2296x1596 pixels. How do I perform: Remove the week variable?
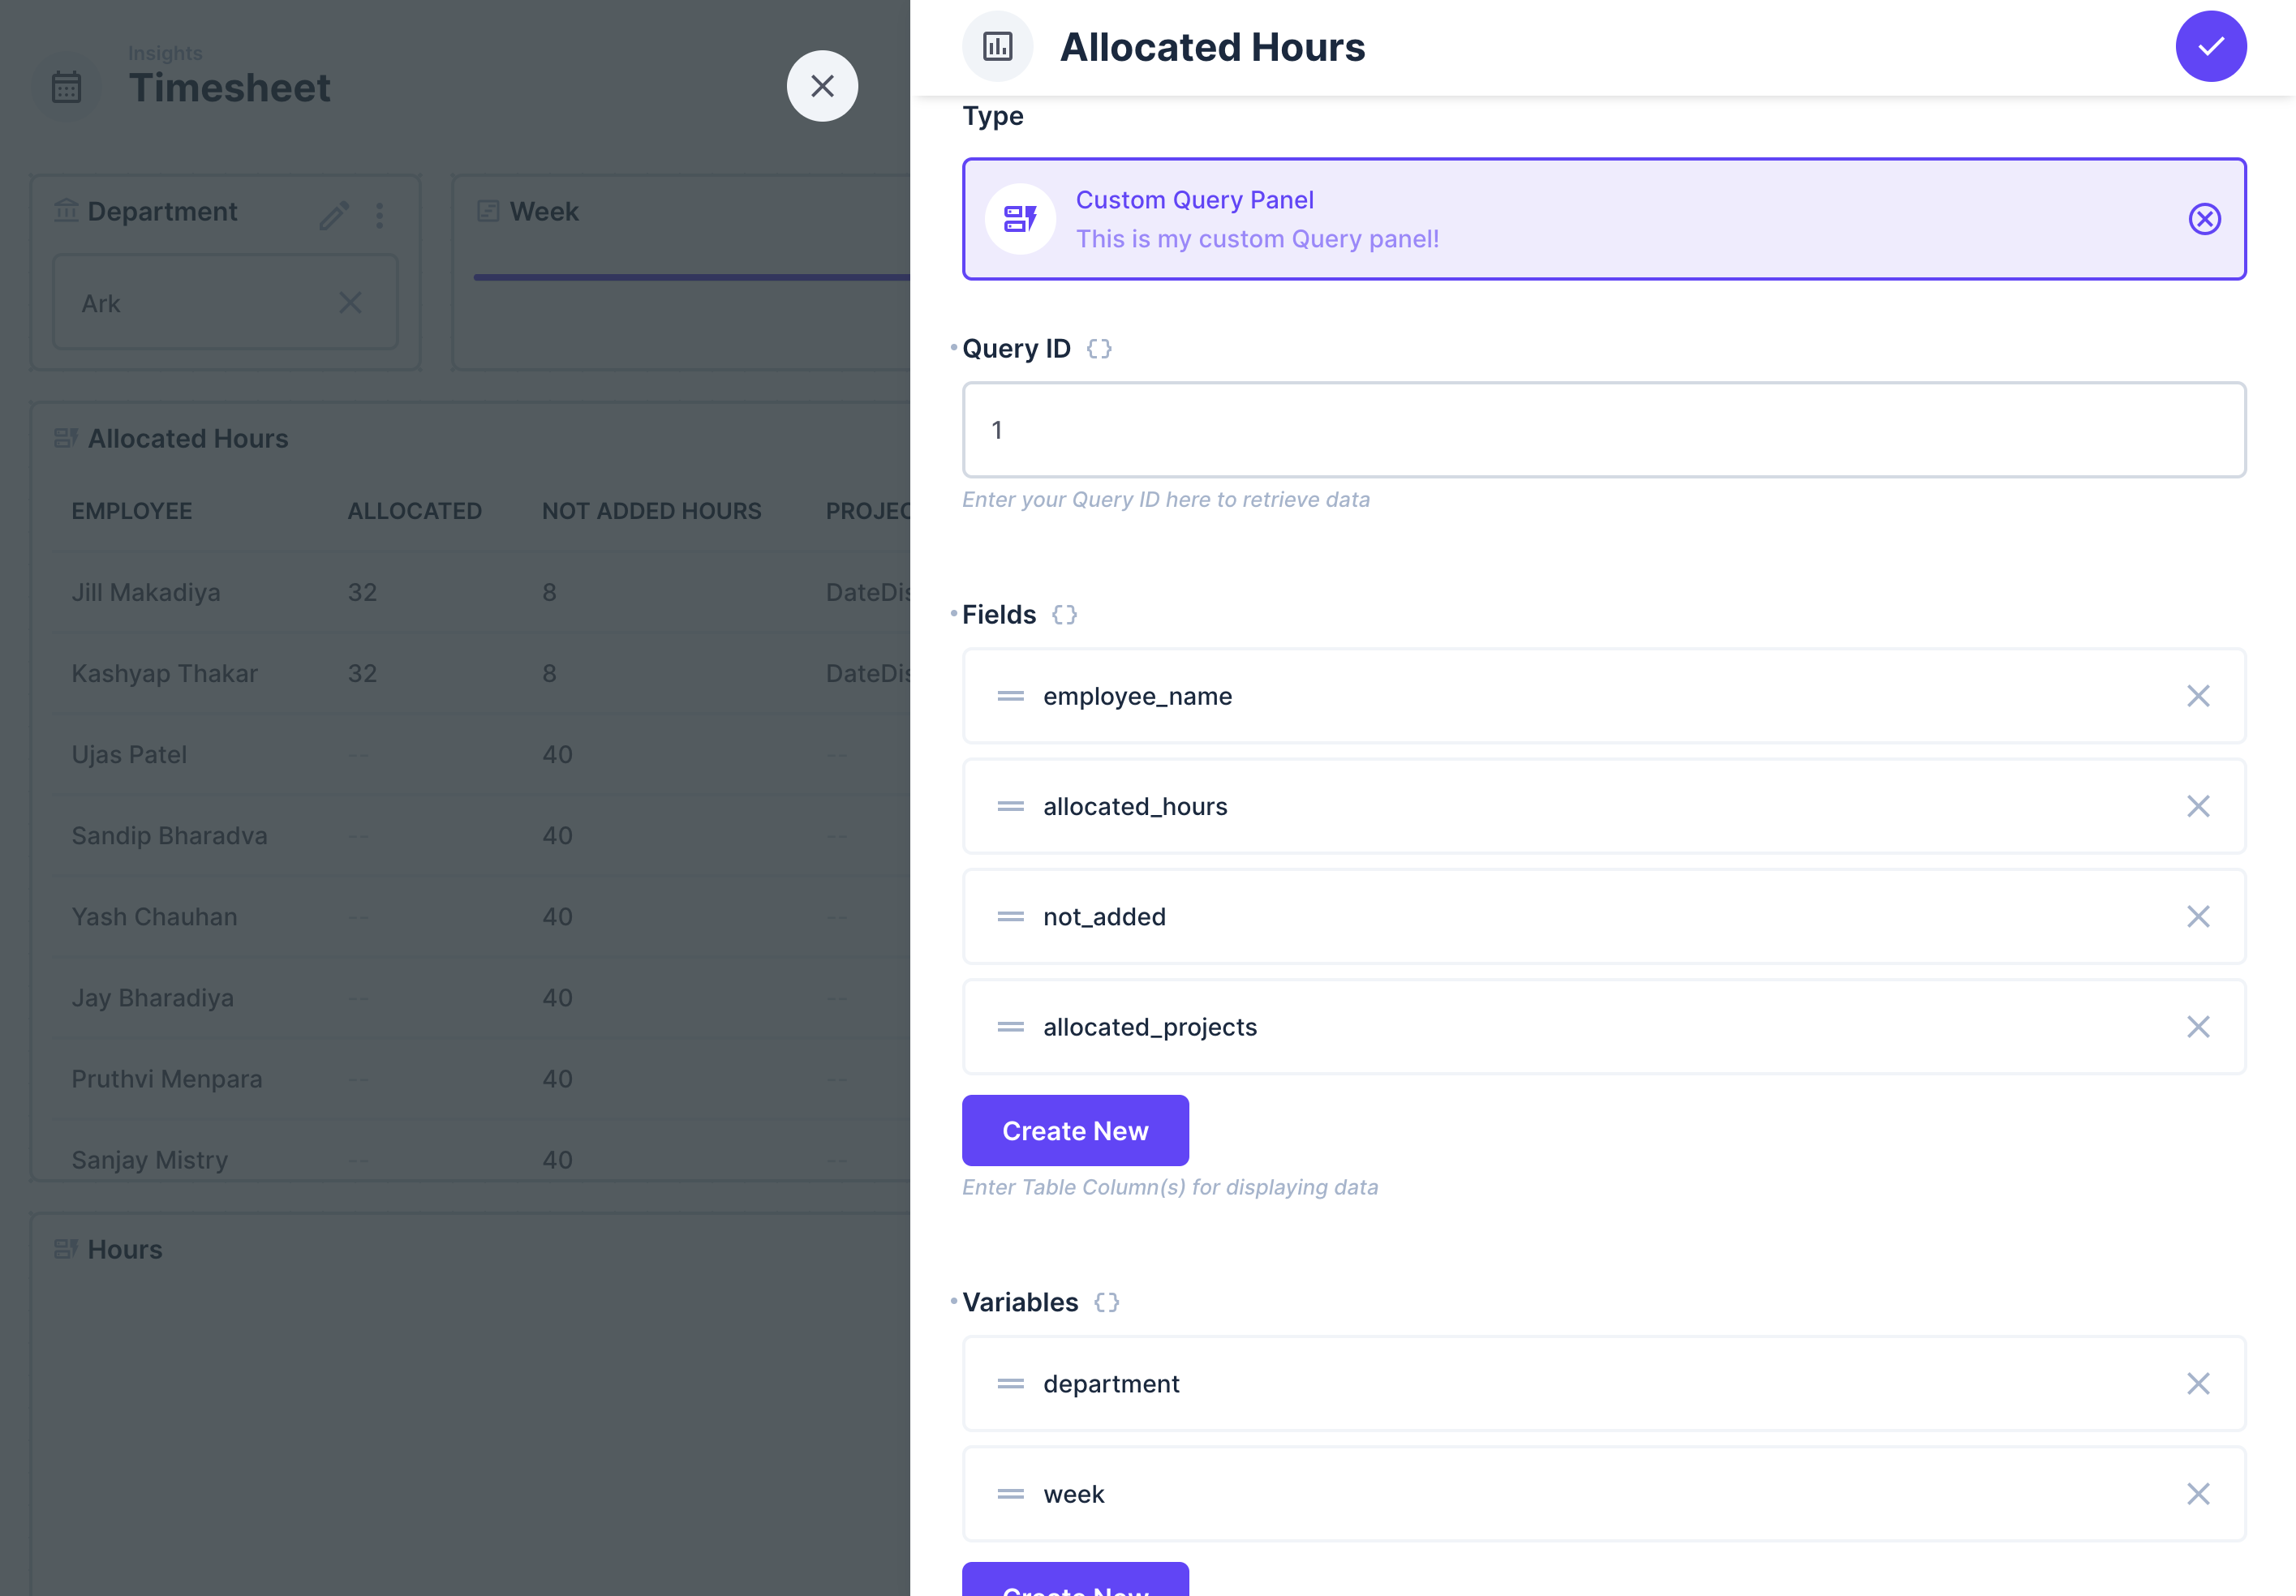point(2197,1493)
